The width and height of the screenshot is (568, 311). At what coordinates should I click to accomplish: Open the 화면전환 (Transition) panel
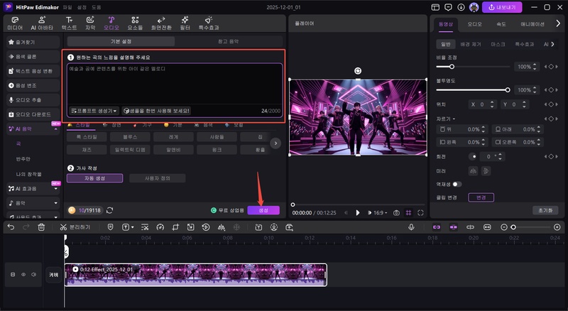click(x=161, y=23)
